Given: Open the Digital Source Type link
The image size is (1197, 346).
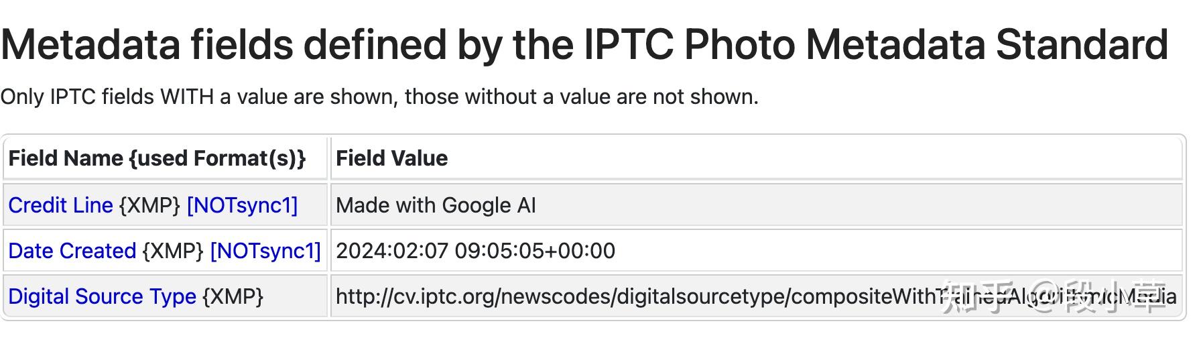Looking at the screenshot, I should pyautogui.click(x=102, y=296).
